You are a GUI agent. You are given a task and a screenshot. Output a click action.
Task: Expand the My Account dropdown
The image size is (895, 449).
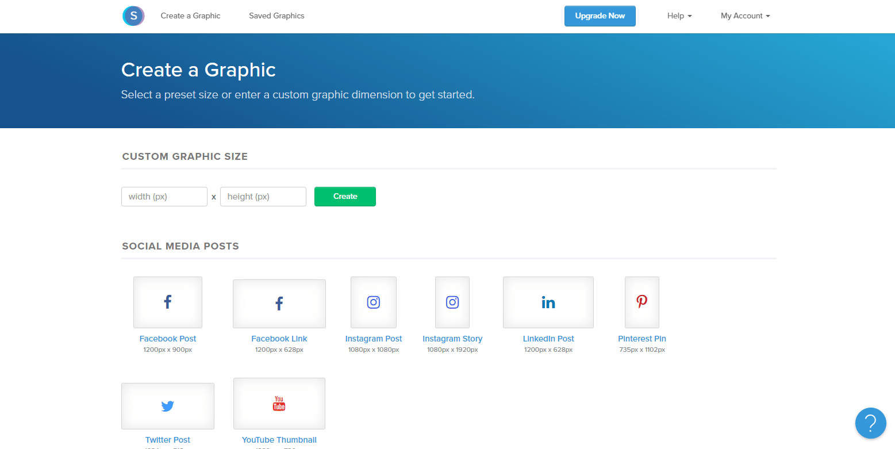tap(745, 16)
